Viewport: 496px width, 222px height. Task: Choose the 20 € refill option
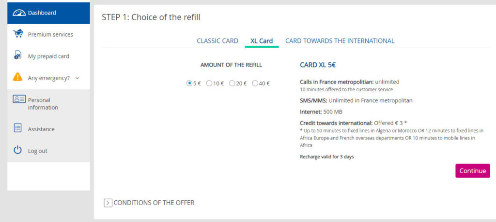pyautogui.click(x=232, y=83)
